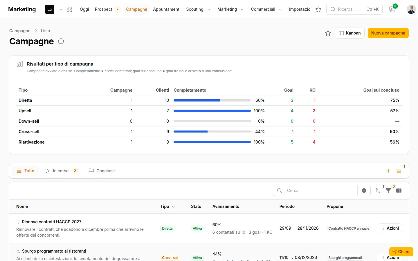The width and height of the screenshot is (418, 261).
Task: Open the Rinnovo contratti HACCP 2027 campaign
Action: click(52, 222)
